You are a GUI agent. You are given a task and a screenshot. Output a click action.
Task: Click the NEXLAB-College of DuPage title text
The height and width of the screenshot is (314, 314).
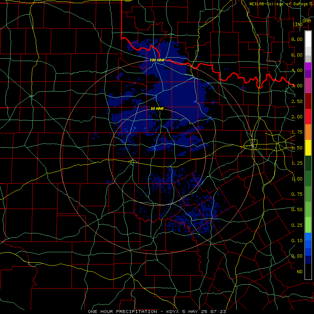point(279,4)
